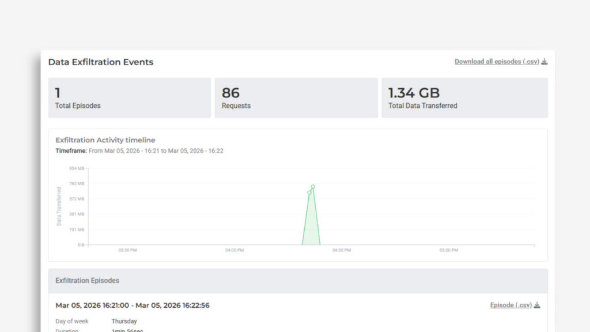Image resolution: width=590 pixels, height=332 pixels.
Task: Click the 954 MB label on the y-axis
Action: coord(77,168)
